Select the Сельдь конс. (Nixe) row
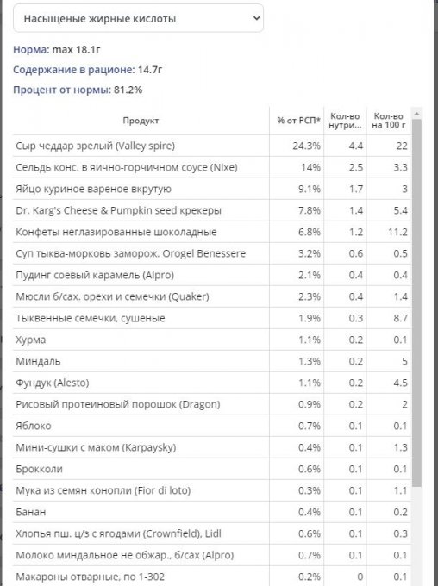 click(x=212, y=167)
